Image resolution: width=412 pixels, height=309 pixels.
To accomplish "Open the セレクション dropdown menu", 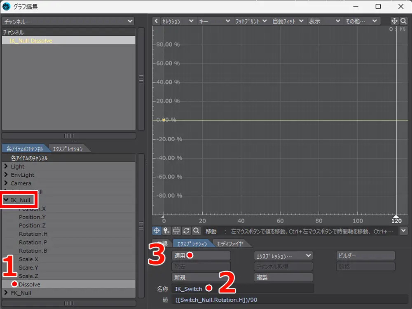I will pos(178,21).
